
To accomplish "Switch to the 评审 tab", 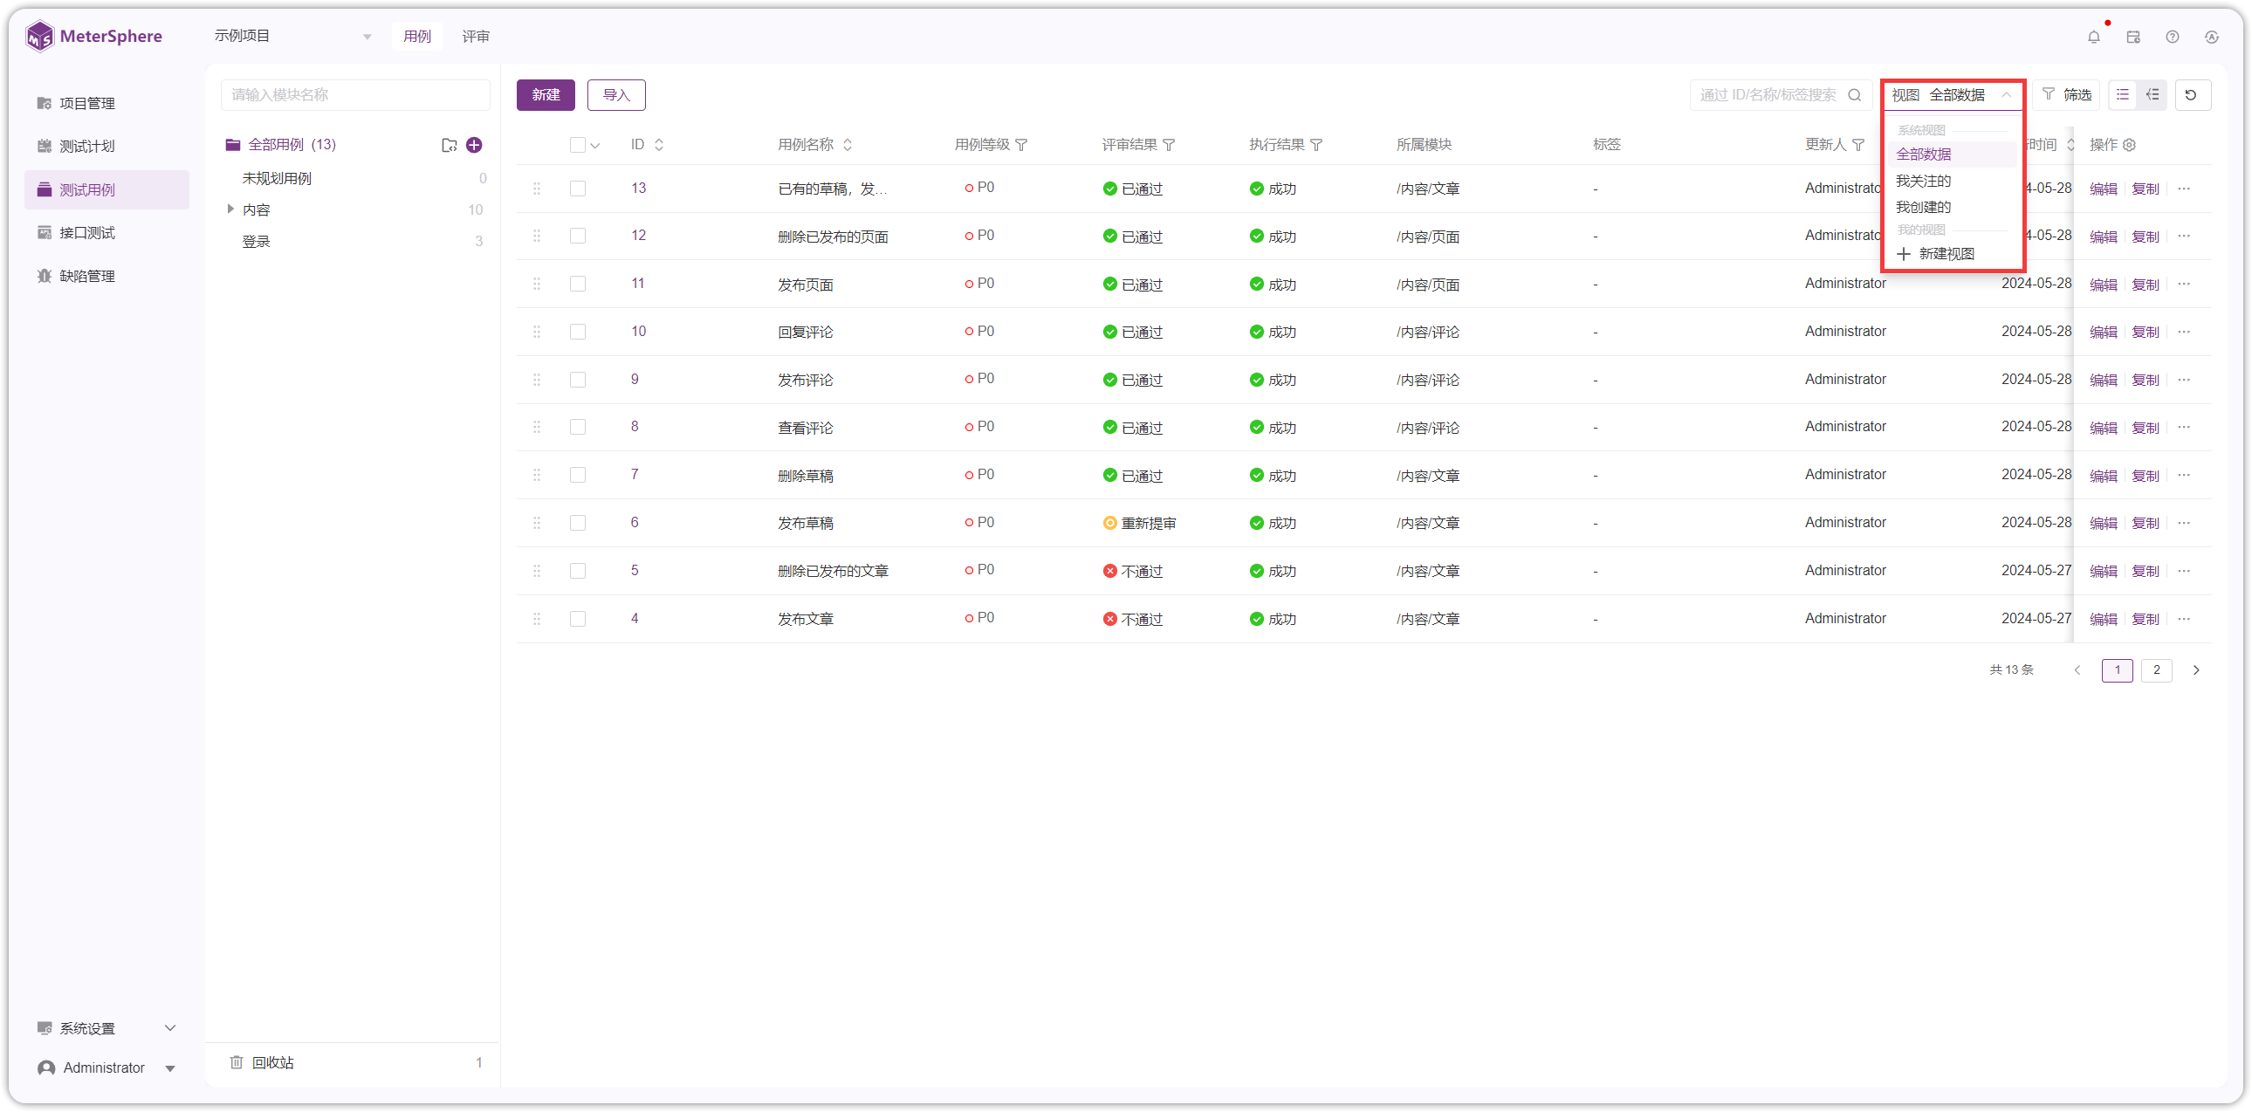I will pos(476,37).
